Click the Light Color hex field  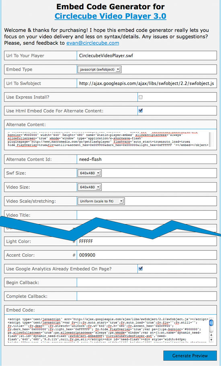(147, 241)
